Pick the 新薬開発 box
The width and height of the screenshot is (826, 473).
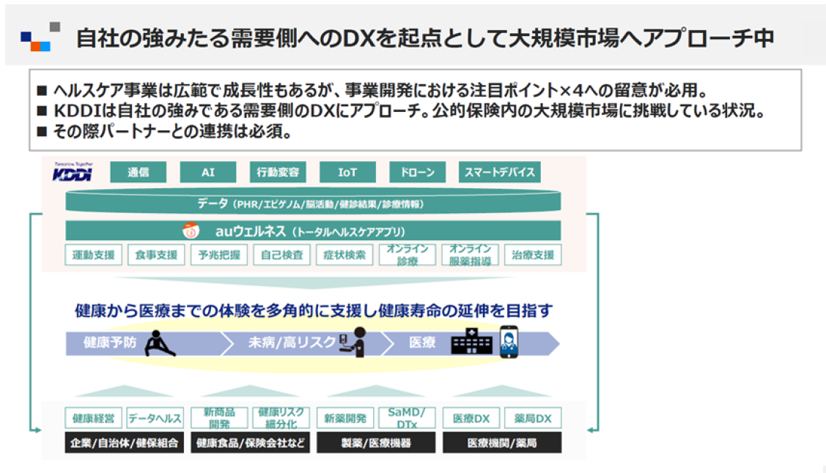[345, 418]
